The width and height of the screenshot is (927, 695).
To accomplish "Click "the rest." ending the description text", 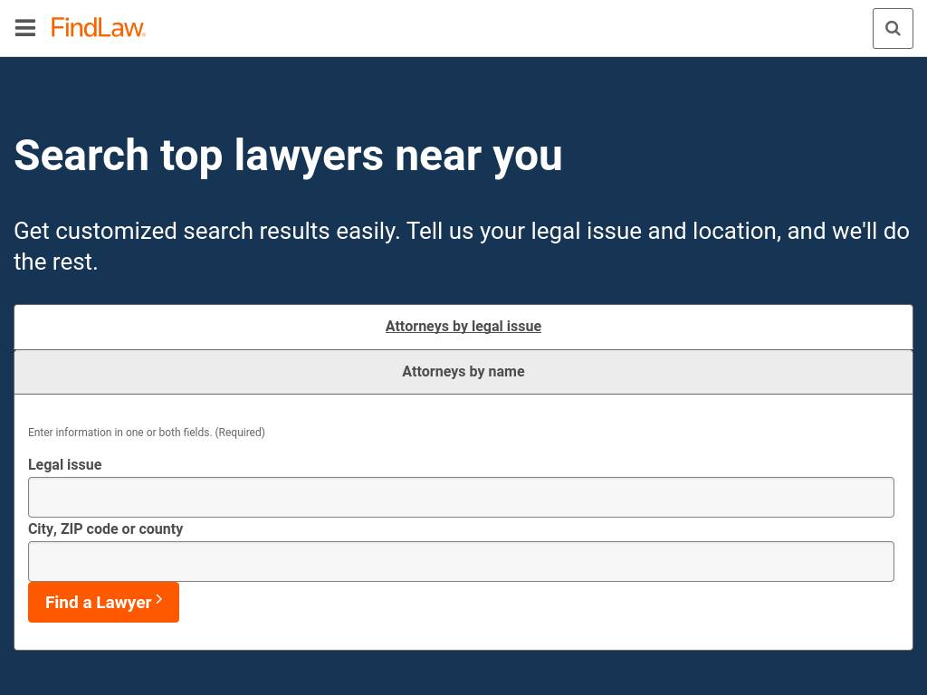I will click(x=55, y=262).
